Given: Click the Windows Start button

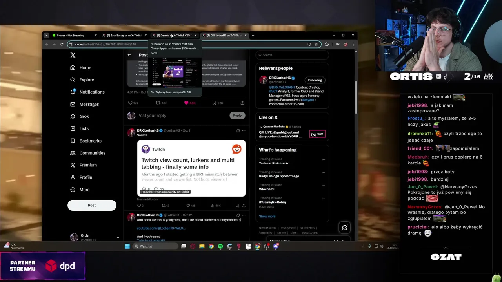Looking at the screenshot, I should [x=127, y=246].
